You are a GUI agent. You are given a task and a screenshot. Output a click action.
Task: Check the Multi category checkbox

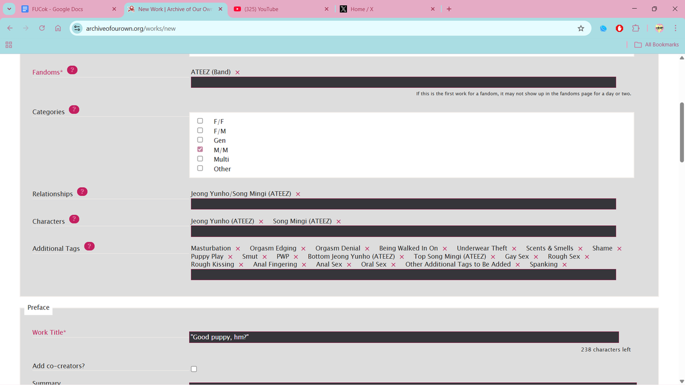[x=200, y=159]
